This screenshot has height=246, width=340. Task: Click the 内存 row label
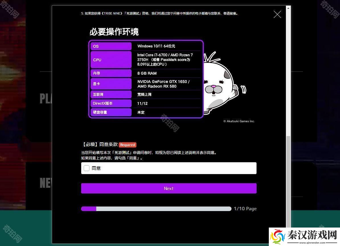(x=111, y=73)
